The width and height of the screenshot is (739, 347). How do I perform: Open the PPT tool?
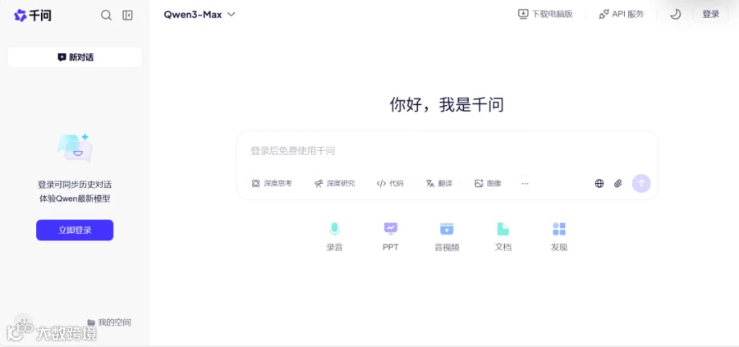(390, 237)
